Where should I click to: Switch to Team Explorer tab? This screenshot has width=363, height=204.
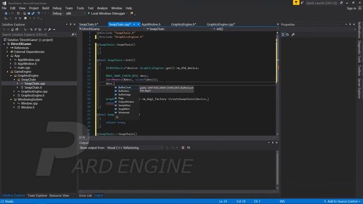[x=37, y=195]
